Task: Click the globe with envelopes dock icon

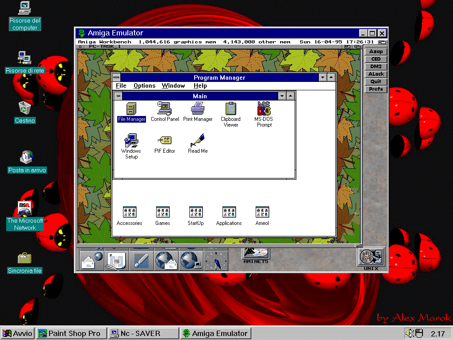Action: pos(166,261)
